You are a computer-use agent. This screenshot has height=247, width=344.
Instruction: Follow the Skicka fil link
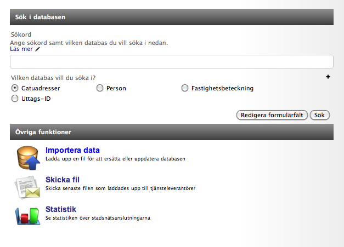pos(63,180)
